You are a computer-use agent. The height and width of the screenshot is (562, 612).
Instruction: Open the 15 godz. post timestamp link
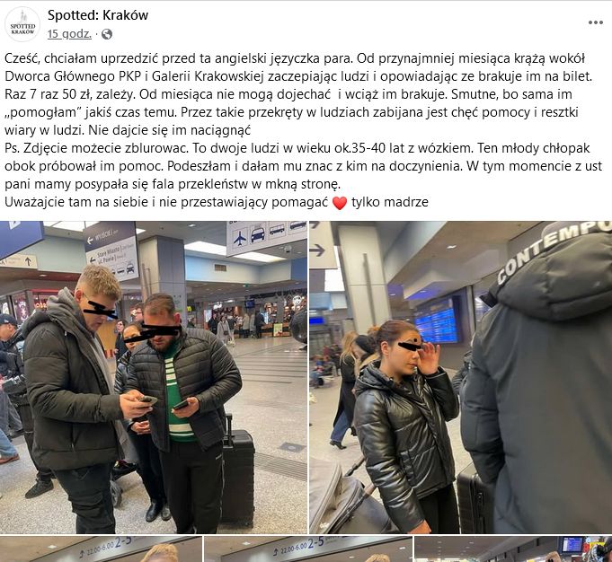point(69,34)
